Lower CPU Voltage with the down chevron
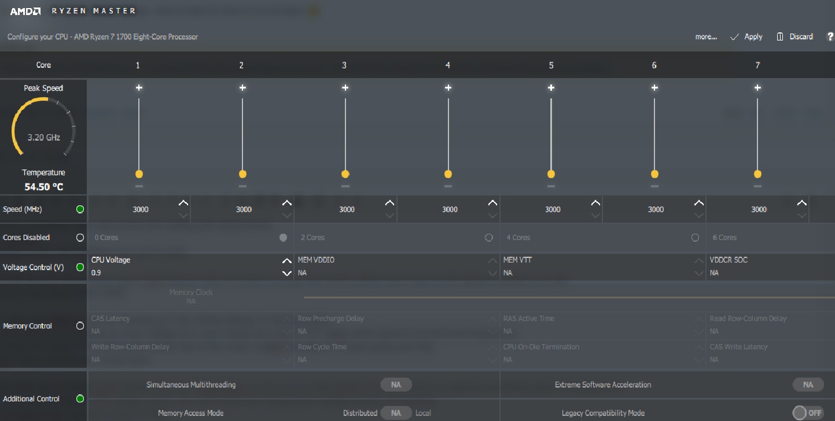This screenshot has width=835, height=421. 286,273
